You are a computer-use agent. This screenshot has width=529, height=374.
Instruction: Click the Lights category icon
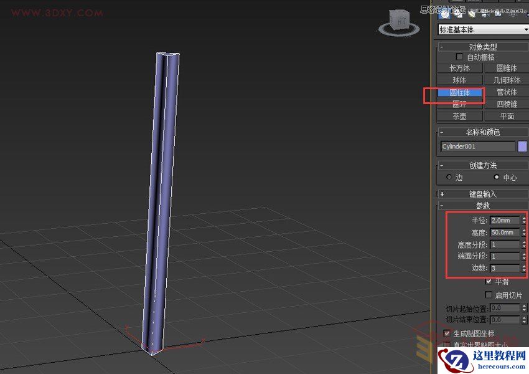(x=472, y=15)
